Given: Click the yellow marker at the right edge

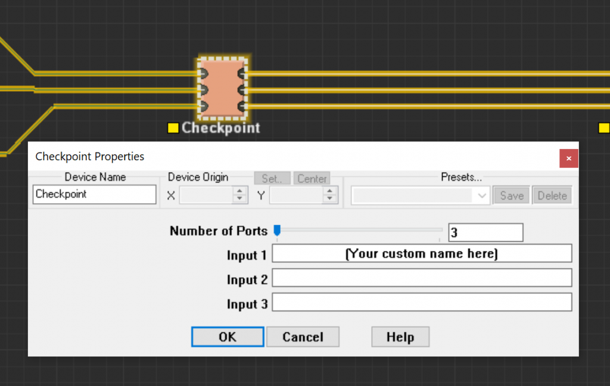Looking at the screenshot, I should pos(605,127).
